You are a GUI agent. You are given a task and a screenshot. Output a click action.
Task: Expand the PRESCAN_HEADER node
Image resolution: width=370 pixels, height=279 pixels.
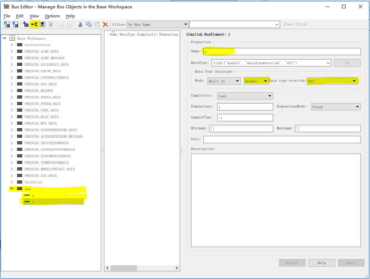(x=12, y=91)
